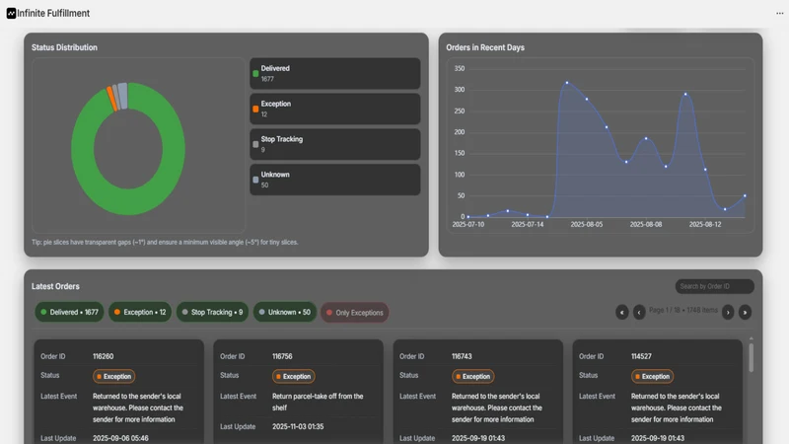Click the highest peak point on orders chart
The height and width of the screenshot is (444, 789).
click(567, 83)
